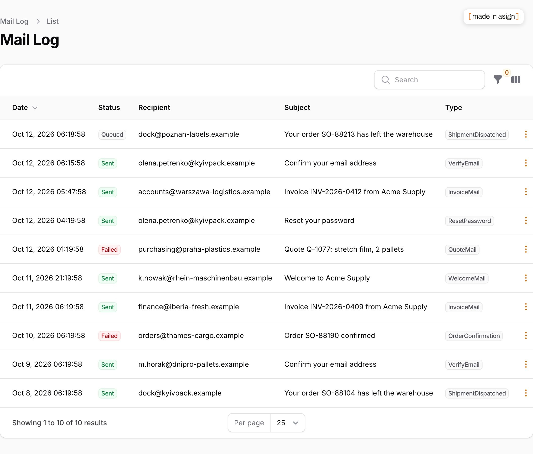This screenshot has width=533, height=454.
Task: Open the Per page 25 dropdown
Action: (x=287, y=423)
